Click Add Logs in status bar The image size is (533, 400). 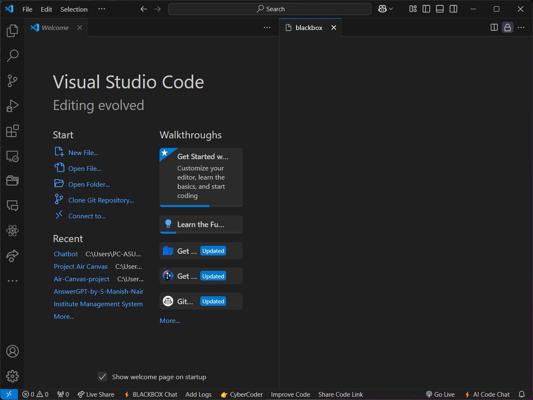pos(199,394)
